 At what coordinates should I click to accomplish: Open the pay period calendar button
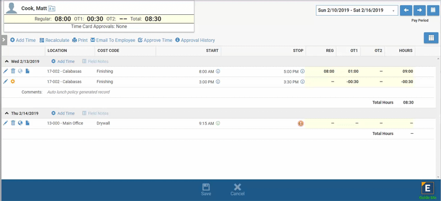pyautogui.click(x=433, y=10)
